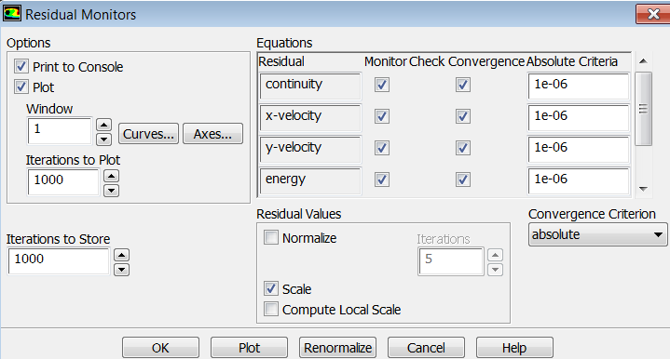Enable the Normalize checkbox
The image size is (670, 359).
click(271, 237)
